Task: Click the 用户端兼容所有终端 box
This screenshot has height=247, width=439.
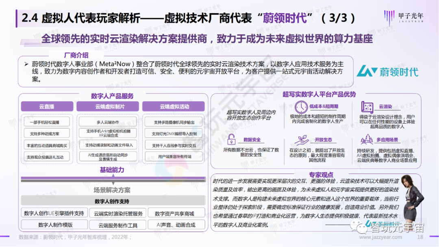Action: [174, 156]
